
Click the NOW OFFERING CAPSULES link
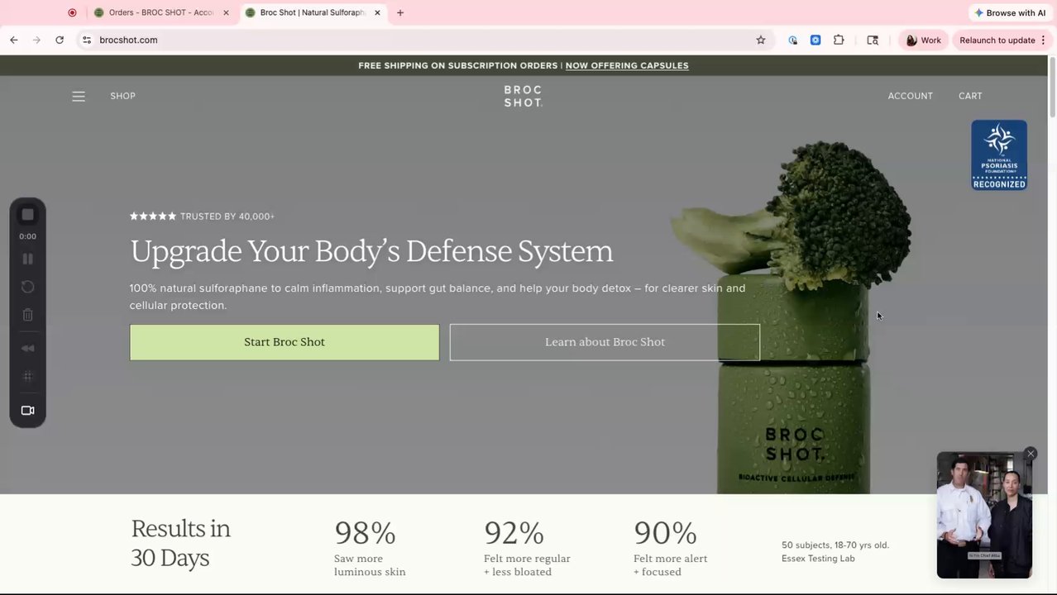(626, 65)
